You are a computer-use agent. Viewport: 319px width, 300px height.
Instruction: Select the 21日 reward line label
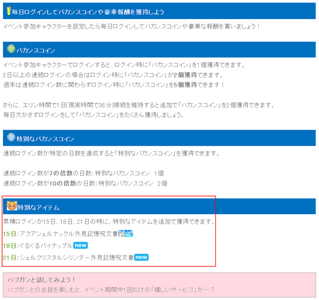(x=9, y=258)
